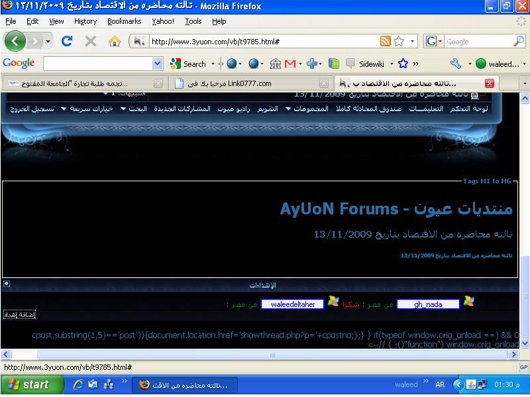This screenshot has width=530, height=397.
Task: Click the Reload page icon
Action: pyautogui.click(x=66, y=41)
